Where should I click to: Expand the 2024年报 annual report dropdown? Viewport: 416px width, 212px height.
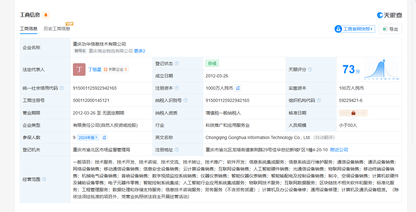click(88, 137)
